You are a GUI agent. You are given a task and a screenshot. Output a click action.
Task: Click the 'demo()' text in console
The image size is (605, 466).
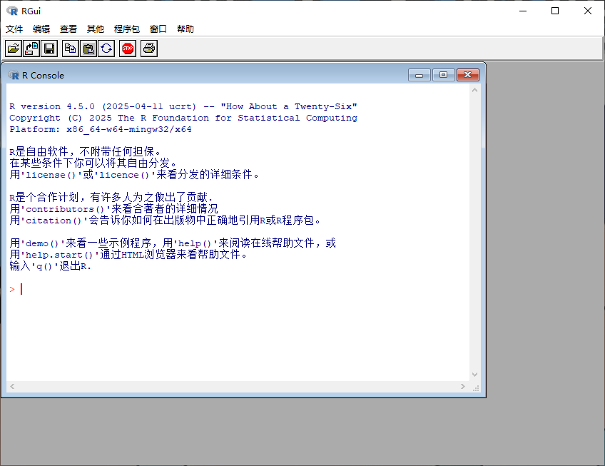42,243
